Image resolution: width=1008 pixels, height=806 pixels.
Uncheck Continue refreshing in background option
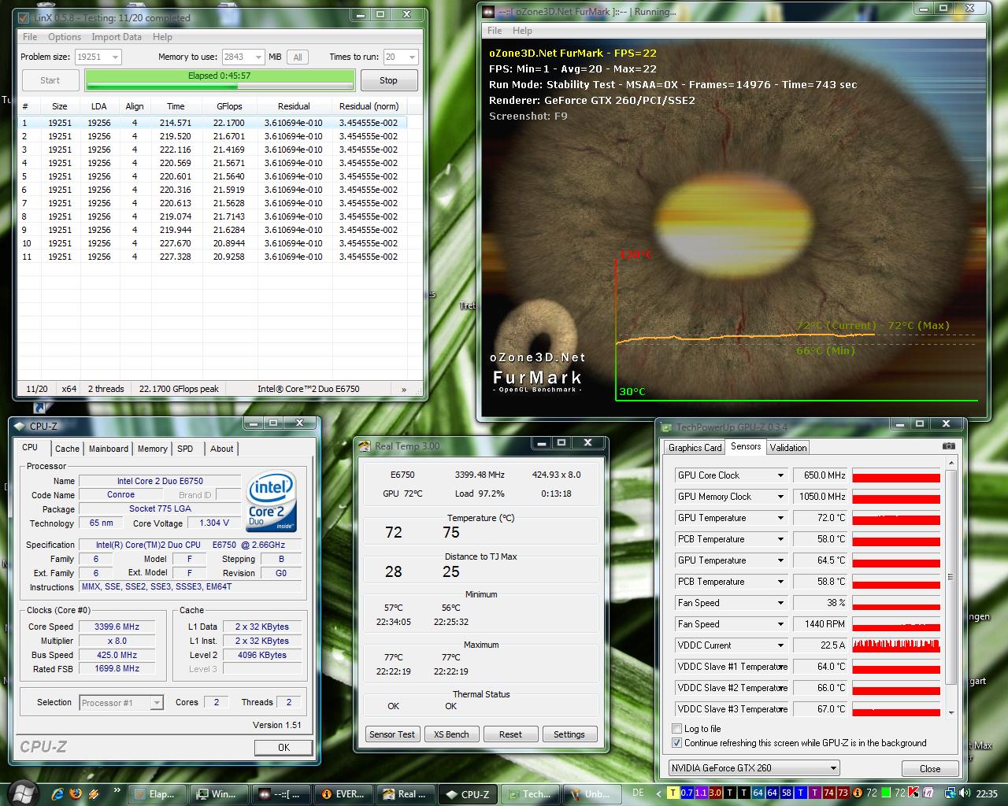pyautogui.click(x=676, y=743)
